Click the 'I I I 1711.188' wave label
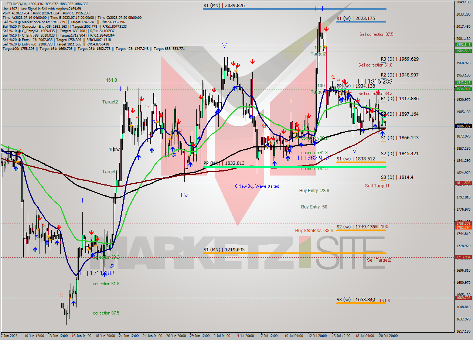The width and height of the screenshot is (473, 340). [97, 273]
